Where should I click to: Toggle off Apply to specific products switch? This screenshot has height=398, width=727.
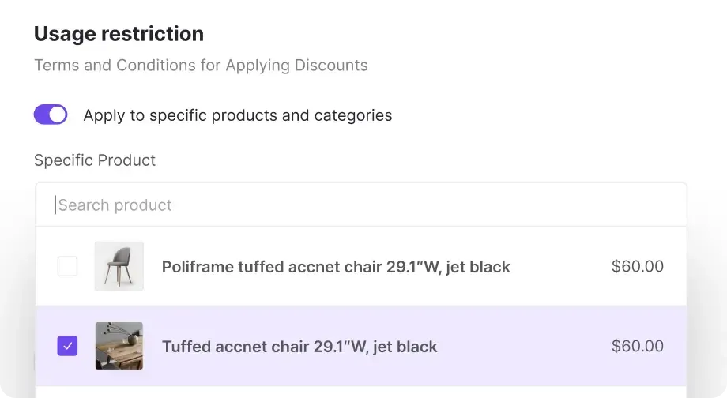51,115
